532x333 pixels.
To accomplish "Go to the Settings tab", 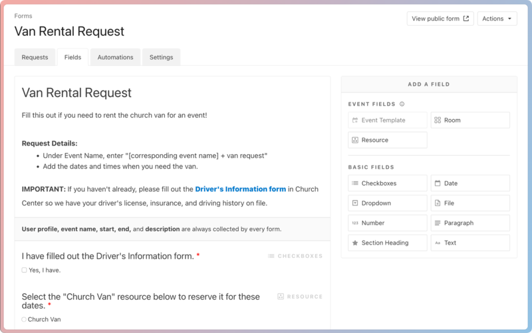I will tap(161, 57).
